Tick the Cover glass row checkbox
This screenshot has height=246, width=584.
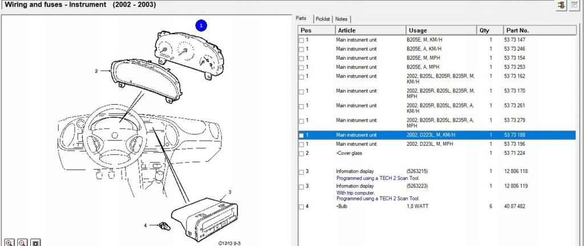302,153
